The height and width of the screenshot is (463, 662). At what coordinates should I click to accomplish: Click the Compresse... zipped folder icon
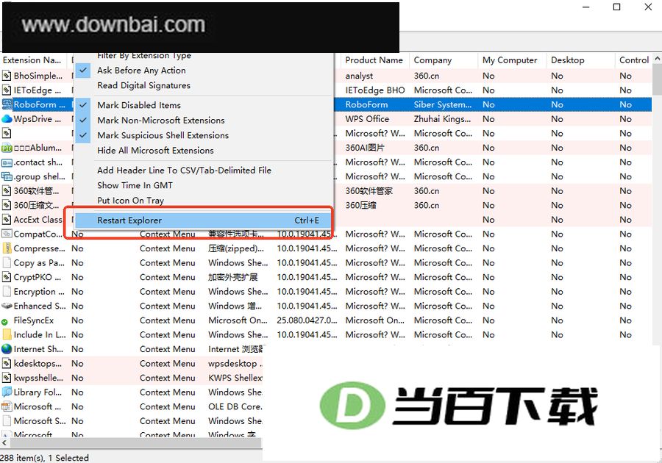(x=7, y=248)
